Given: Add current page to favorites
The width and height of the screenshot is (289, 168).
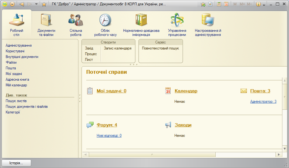Looking at the screenshot, I should [203, 4].
